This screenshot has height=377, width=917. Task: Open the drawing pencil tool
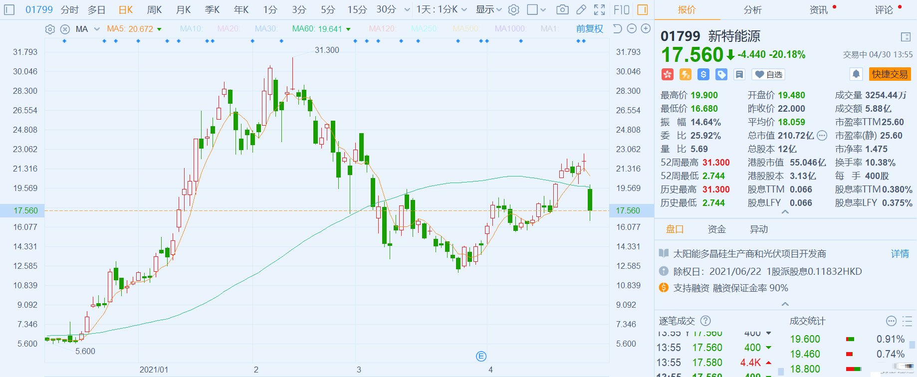[x=581, y=9]
